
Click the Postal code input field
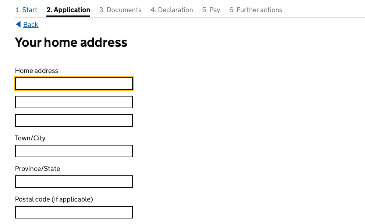click(x=74, y=212)
